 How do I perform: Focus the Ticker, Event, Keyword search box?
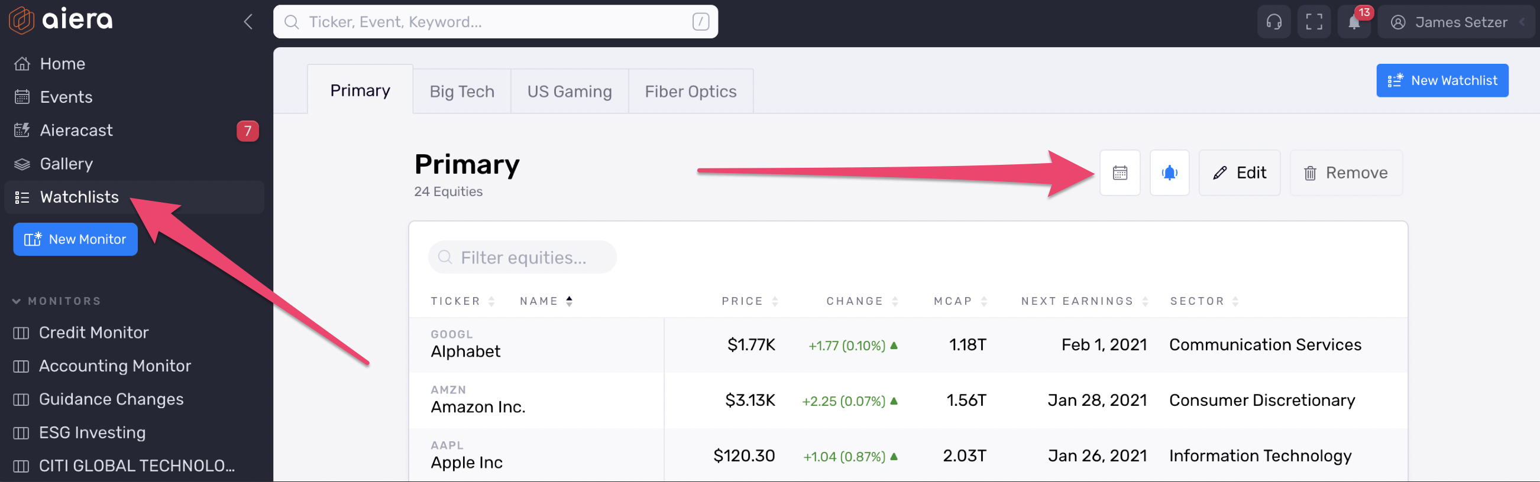tap(495, 22)
